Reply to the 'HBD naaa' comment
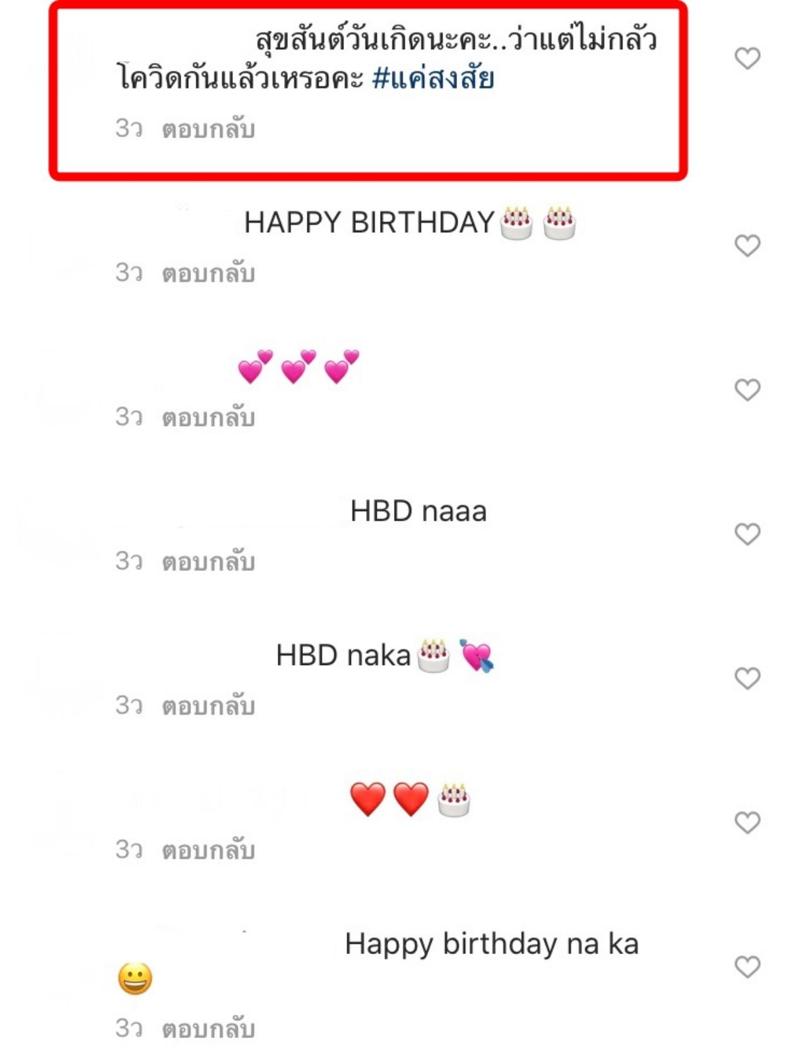808x1055 pixels. click(x=208, y=562)
